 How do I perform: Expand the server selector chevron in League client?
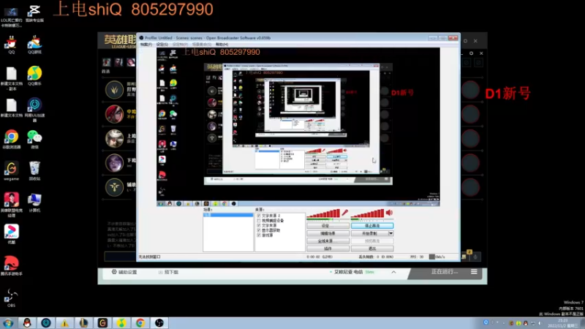point(393,272)
